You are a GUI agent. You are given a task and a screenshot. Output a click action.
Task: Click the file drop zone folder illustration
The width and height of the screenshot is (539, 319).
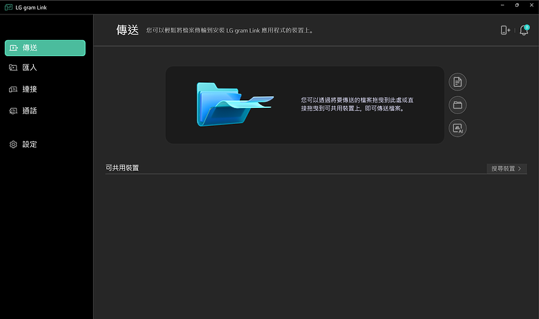tap(235, 104)
